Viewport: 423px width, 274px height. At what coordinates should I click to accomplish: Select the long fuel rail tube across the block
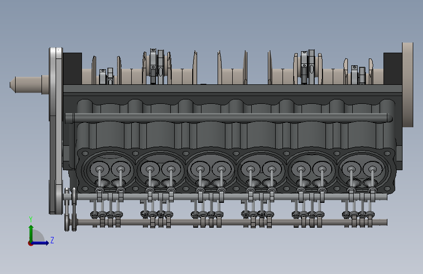(228, 118)
